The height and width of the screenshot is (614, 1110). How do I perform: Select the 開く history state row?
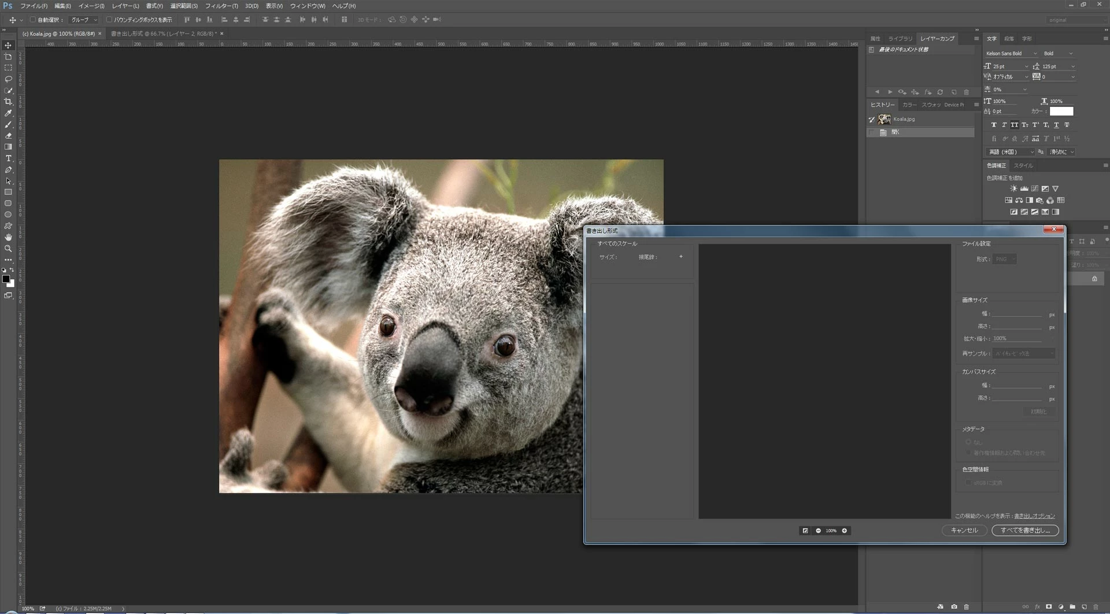tap(920, 132)
